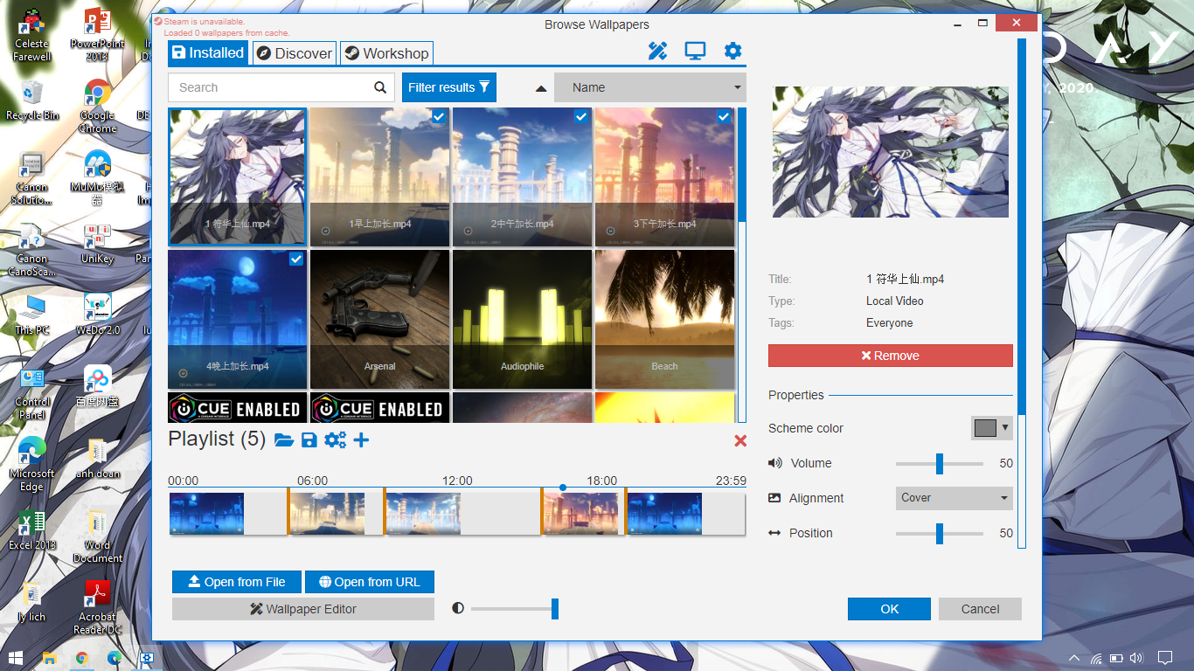1194x671 pixels.
Task: Uncheck the 3下午加长.mp4 wallpaper
Action: pyautogui.click(x=724, y=116)
